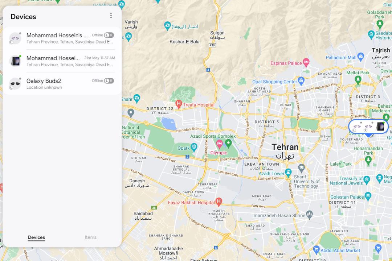
Task: Click the Espinas Palace hotel pin
Action: click(x=306, y=62)
